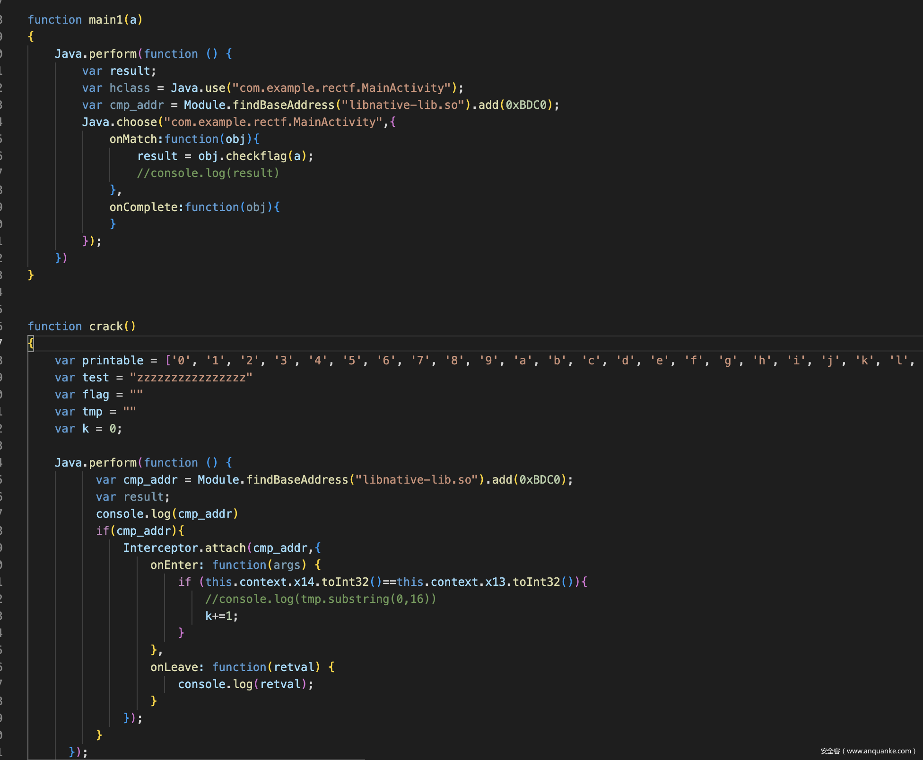This screenshot has width=923, height=760.
Task: Click the Interceptor.attach call
Action: (x=184, y=548)
